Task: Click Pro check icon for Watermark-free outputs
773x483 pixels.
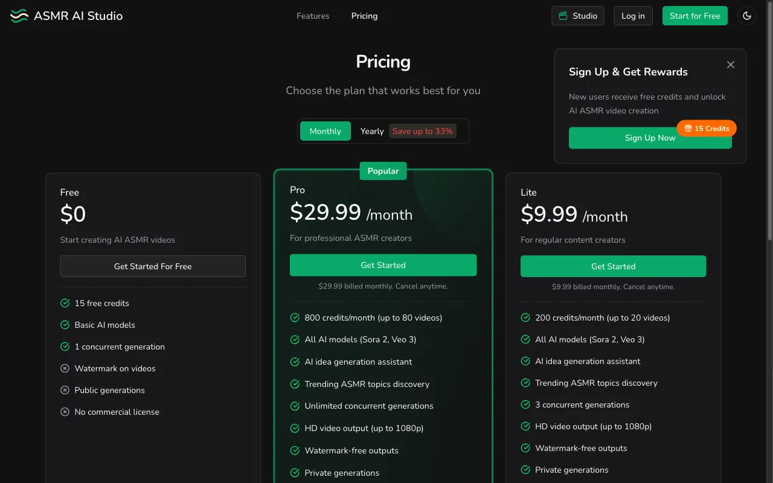Action: point(295,450)
